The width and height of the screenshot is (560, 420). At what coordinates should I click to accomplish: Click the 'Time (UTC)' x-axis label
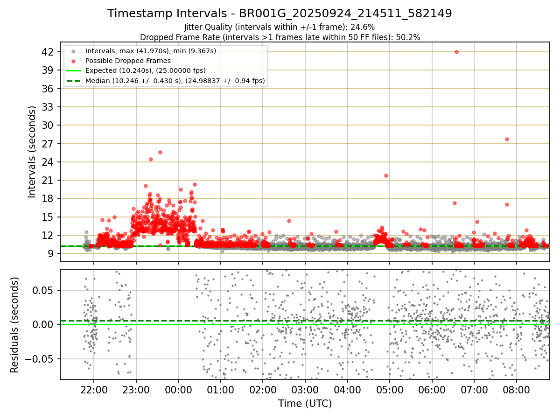pos(305,404)
